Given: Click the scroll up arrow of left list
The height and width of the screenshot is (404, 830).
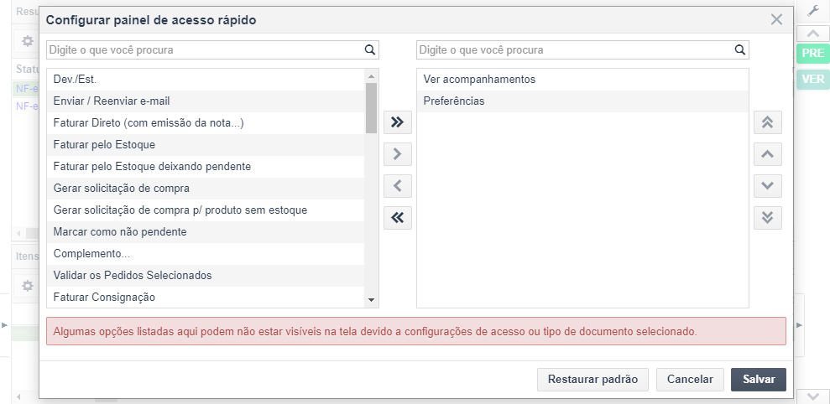Looking at the screenshot, I should [x=371, y=75].
